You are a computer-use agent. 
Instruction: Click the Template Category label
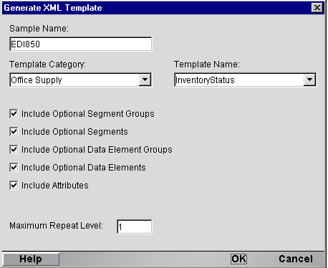tap(47, 64)
